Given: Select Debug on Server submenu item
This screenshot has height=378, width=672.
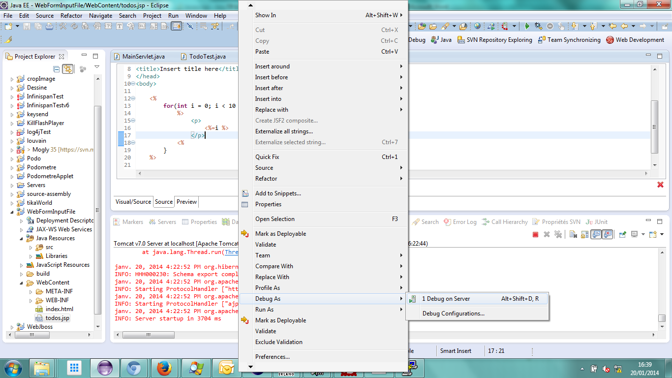Looking at the screenshot, I should (476, 299).
